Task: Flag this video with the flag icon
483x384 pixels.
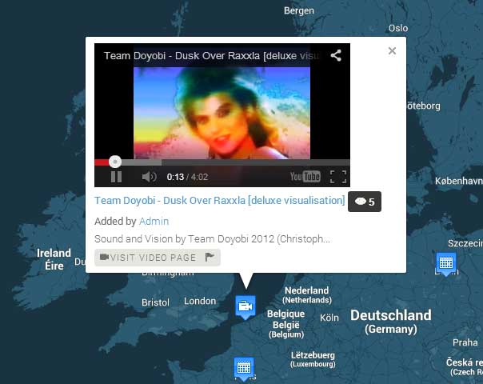Action: tap(210, 257)
